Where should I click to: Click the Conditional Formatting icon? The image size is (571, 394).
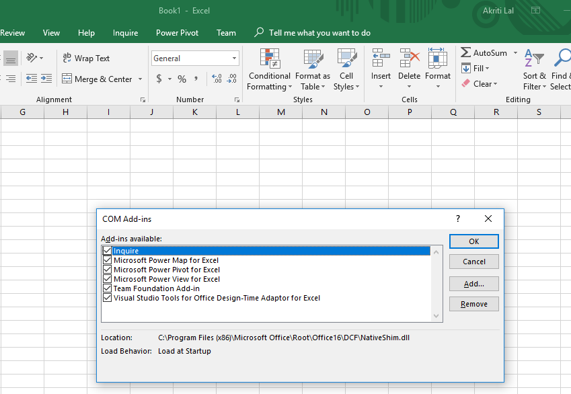pos(269,59)
